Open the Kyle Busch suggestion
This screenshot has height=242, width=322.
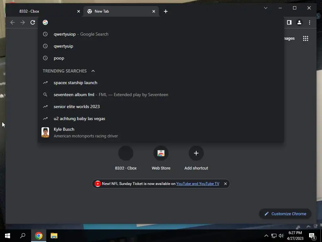pos(161,133)
